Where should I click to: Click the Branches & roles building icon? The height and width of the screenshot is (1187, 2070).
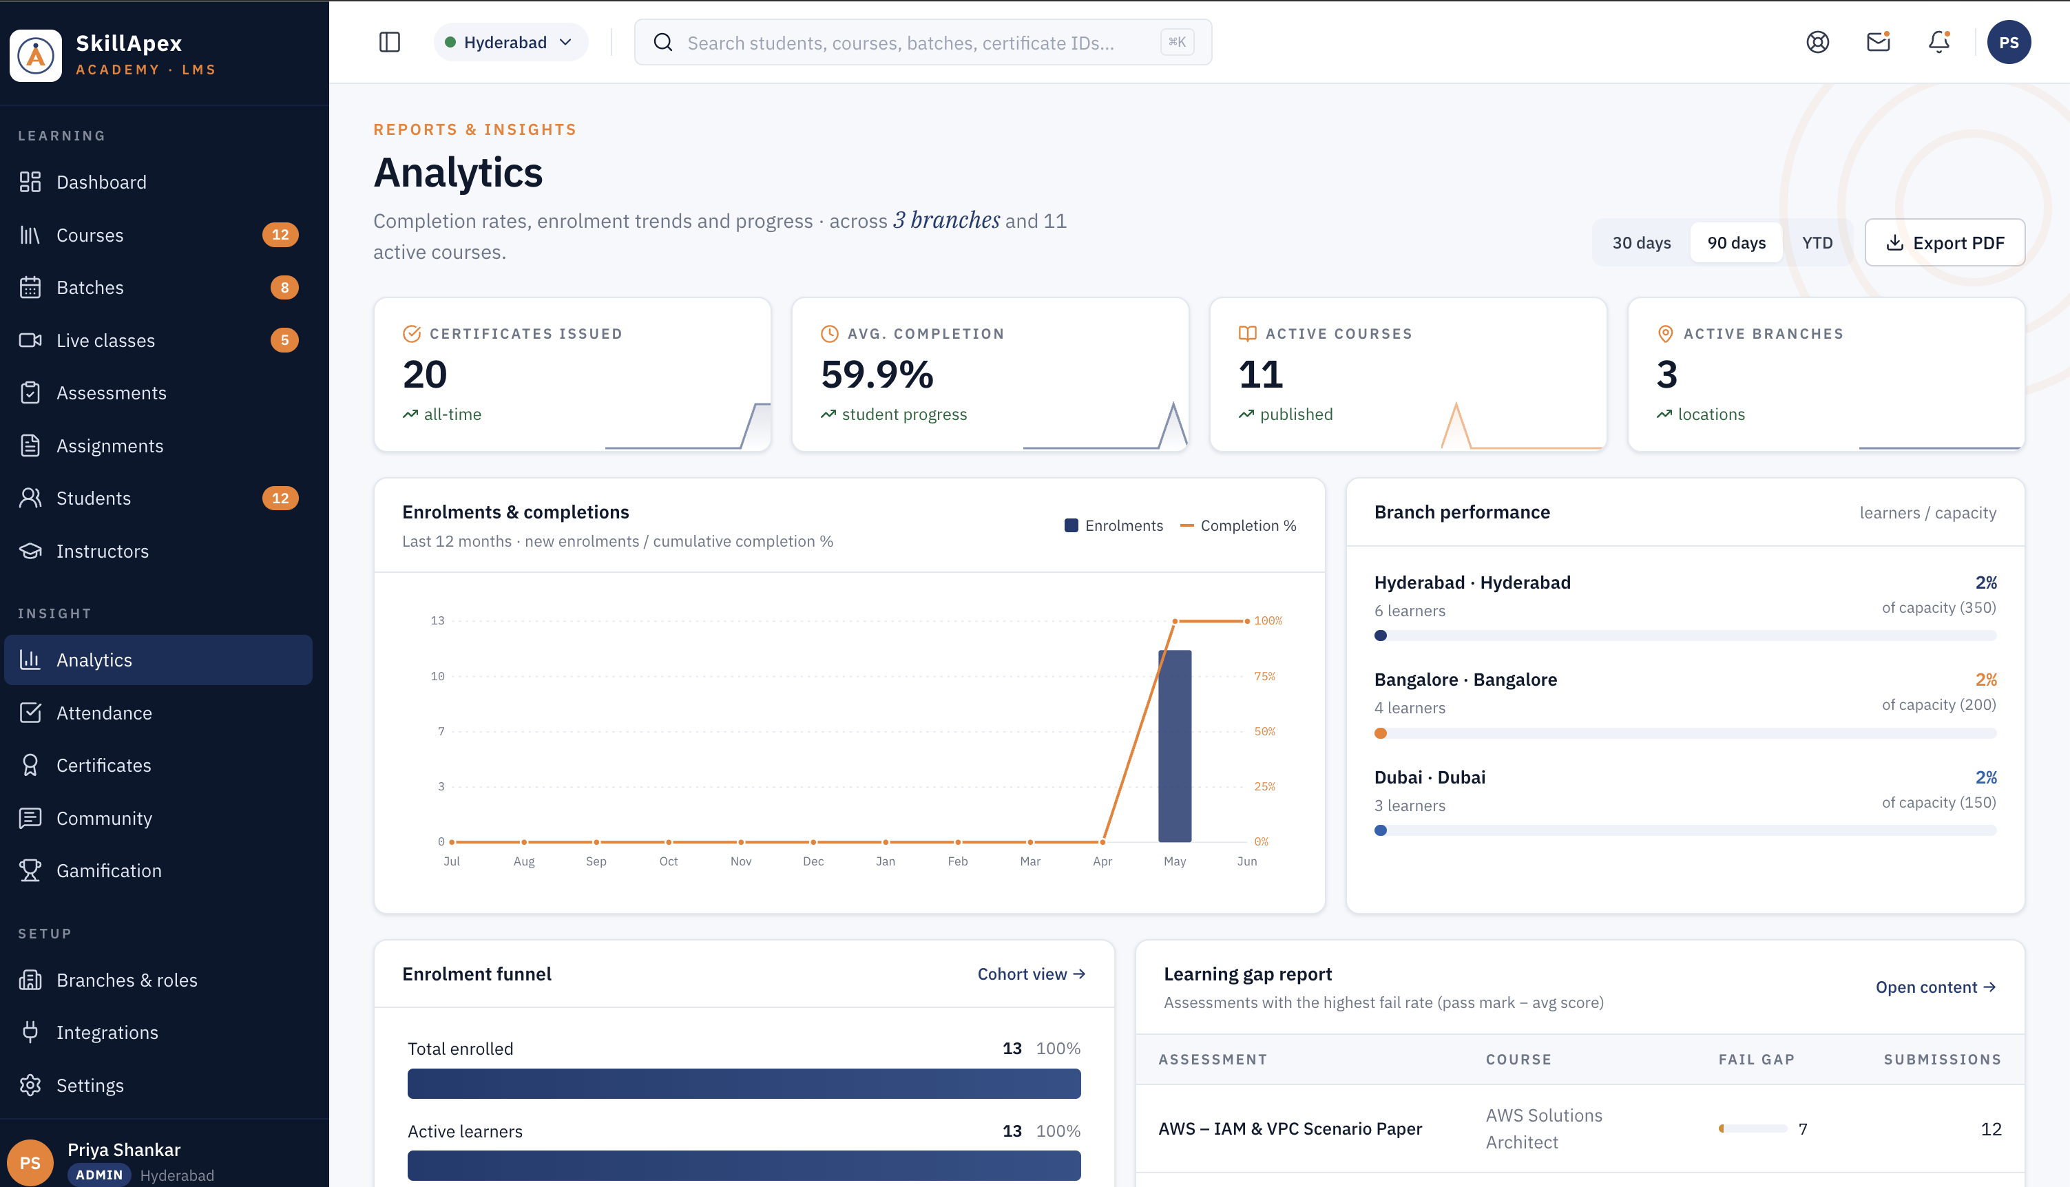point(30,980)
